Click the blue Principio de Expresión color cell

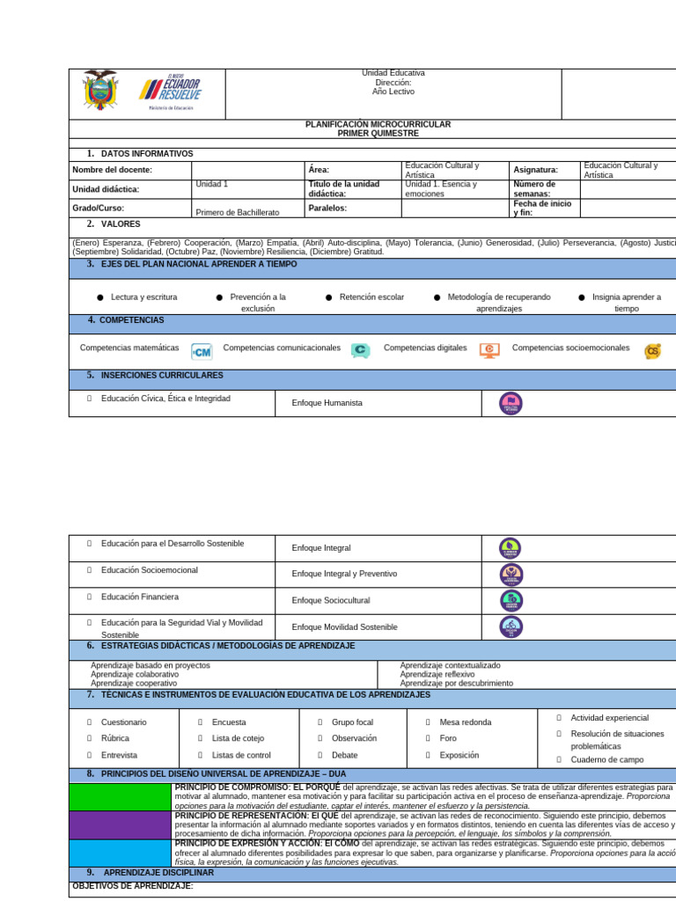click(120, 853)
